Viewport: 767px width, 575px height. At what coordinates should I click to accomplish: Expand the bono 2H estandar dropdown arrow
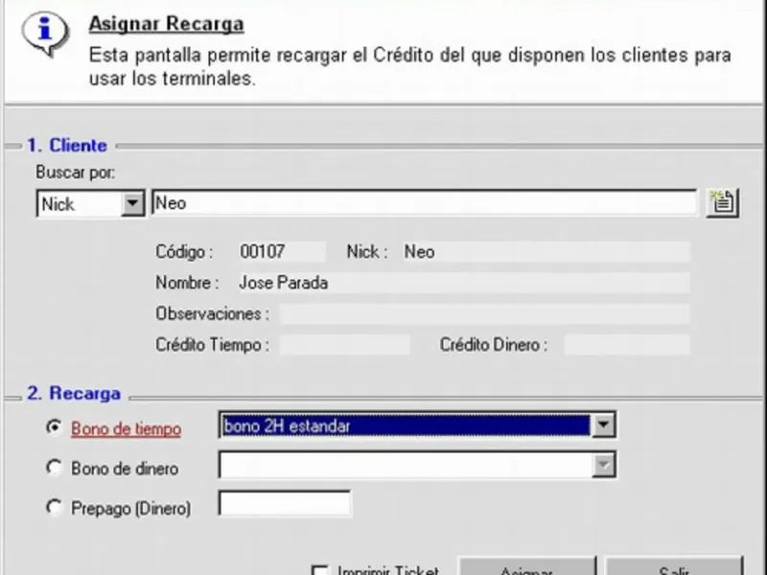coord(603,425)
